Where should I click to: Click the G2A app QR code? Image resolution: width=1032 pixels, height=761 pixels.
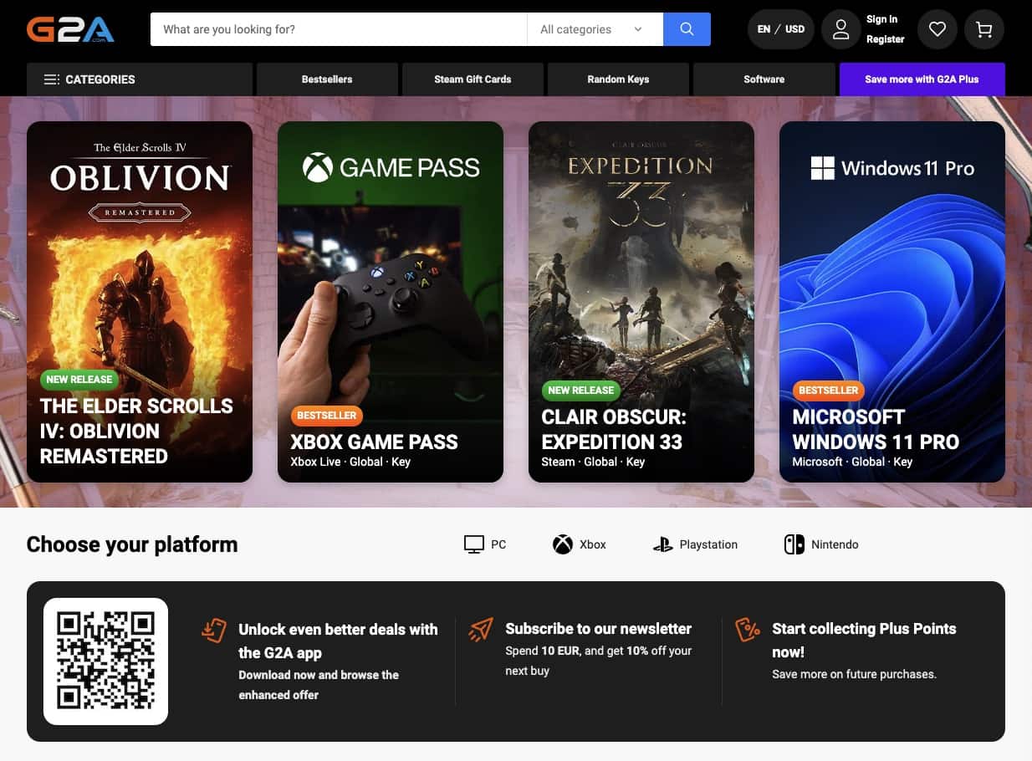[105, 661]
